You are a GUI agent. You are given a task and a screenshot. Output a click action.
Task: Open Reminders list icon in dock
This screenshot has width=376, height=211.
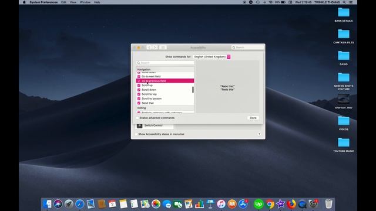pyautogui.click(x=134, y=204)
